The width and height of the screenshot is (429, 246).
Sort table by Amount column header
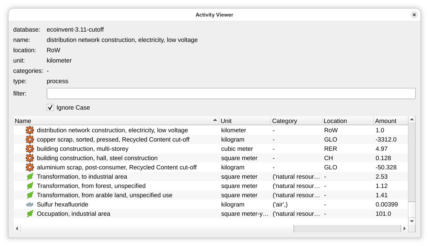click(391, 121)
